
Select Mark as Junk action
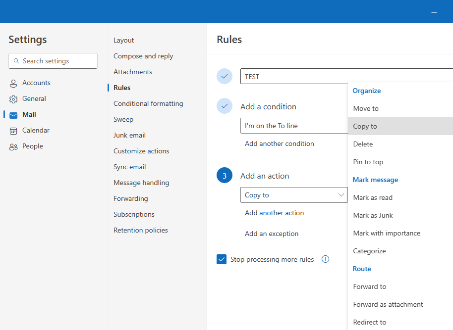pos(400,216)
